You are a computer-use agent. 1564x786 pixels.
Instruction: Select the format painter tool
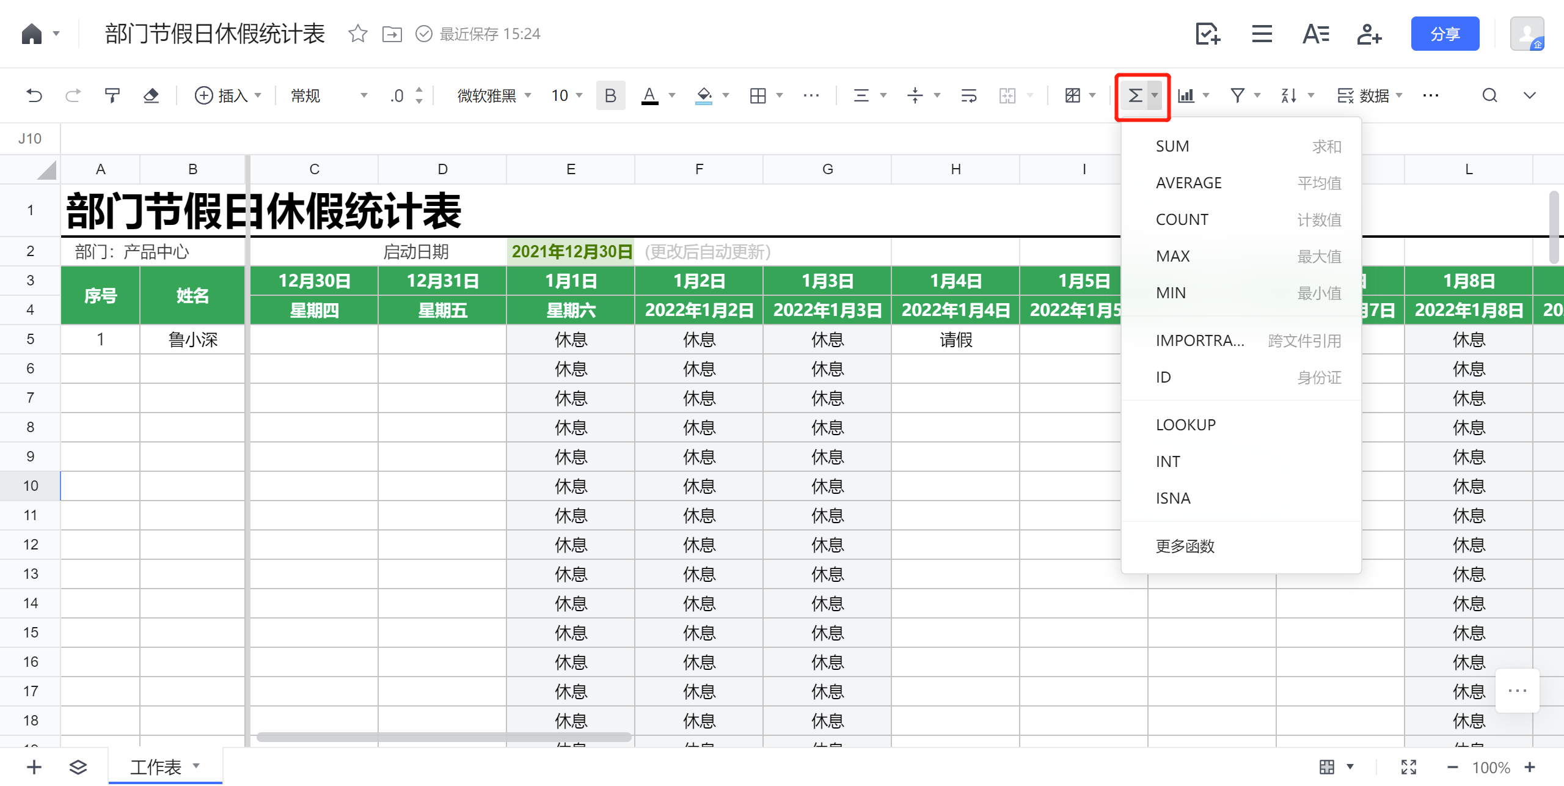[112, 96]
